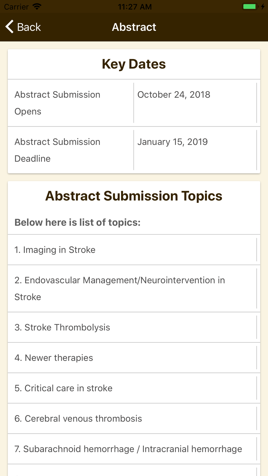Tap the Back button label

click(x=29, y=27)
